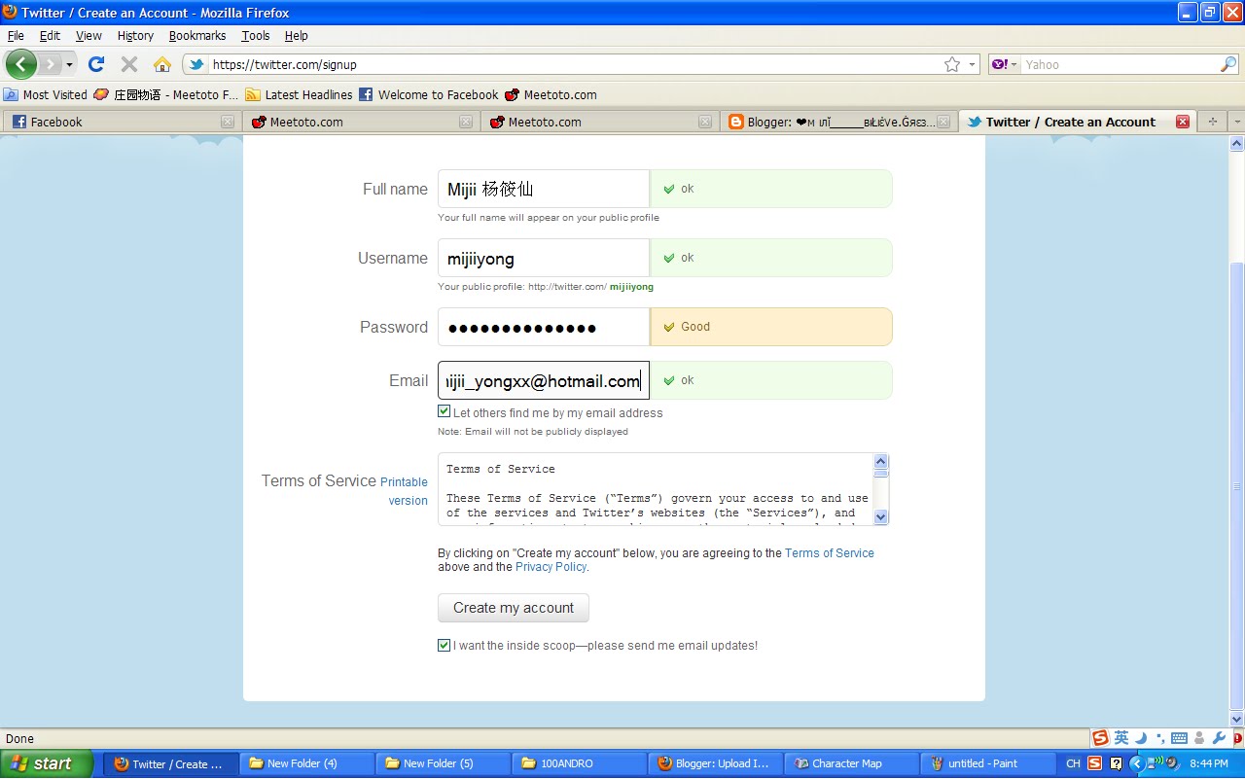Open the list all tabs dropdown

pos(1236,122)
